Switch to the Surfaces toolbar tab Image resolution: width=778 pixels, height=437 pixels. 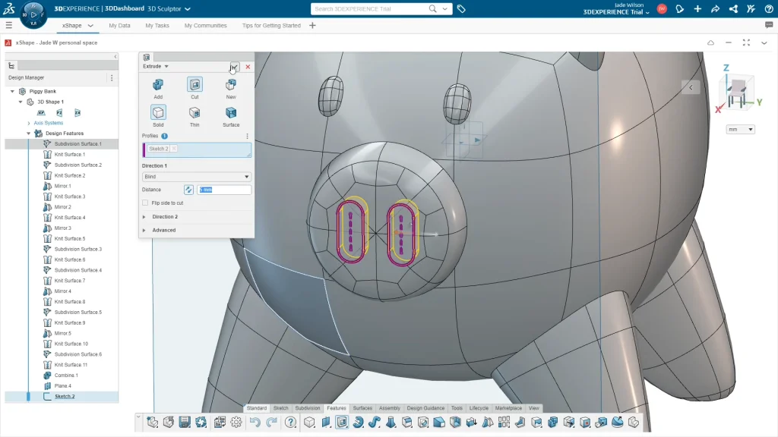click(x=362, y=408)
